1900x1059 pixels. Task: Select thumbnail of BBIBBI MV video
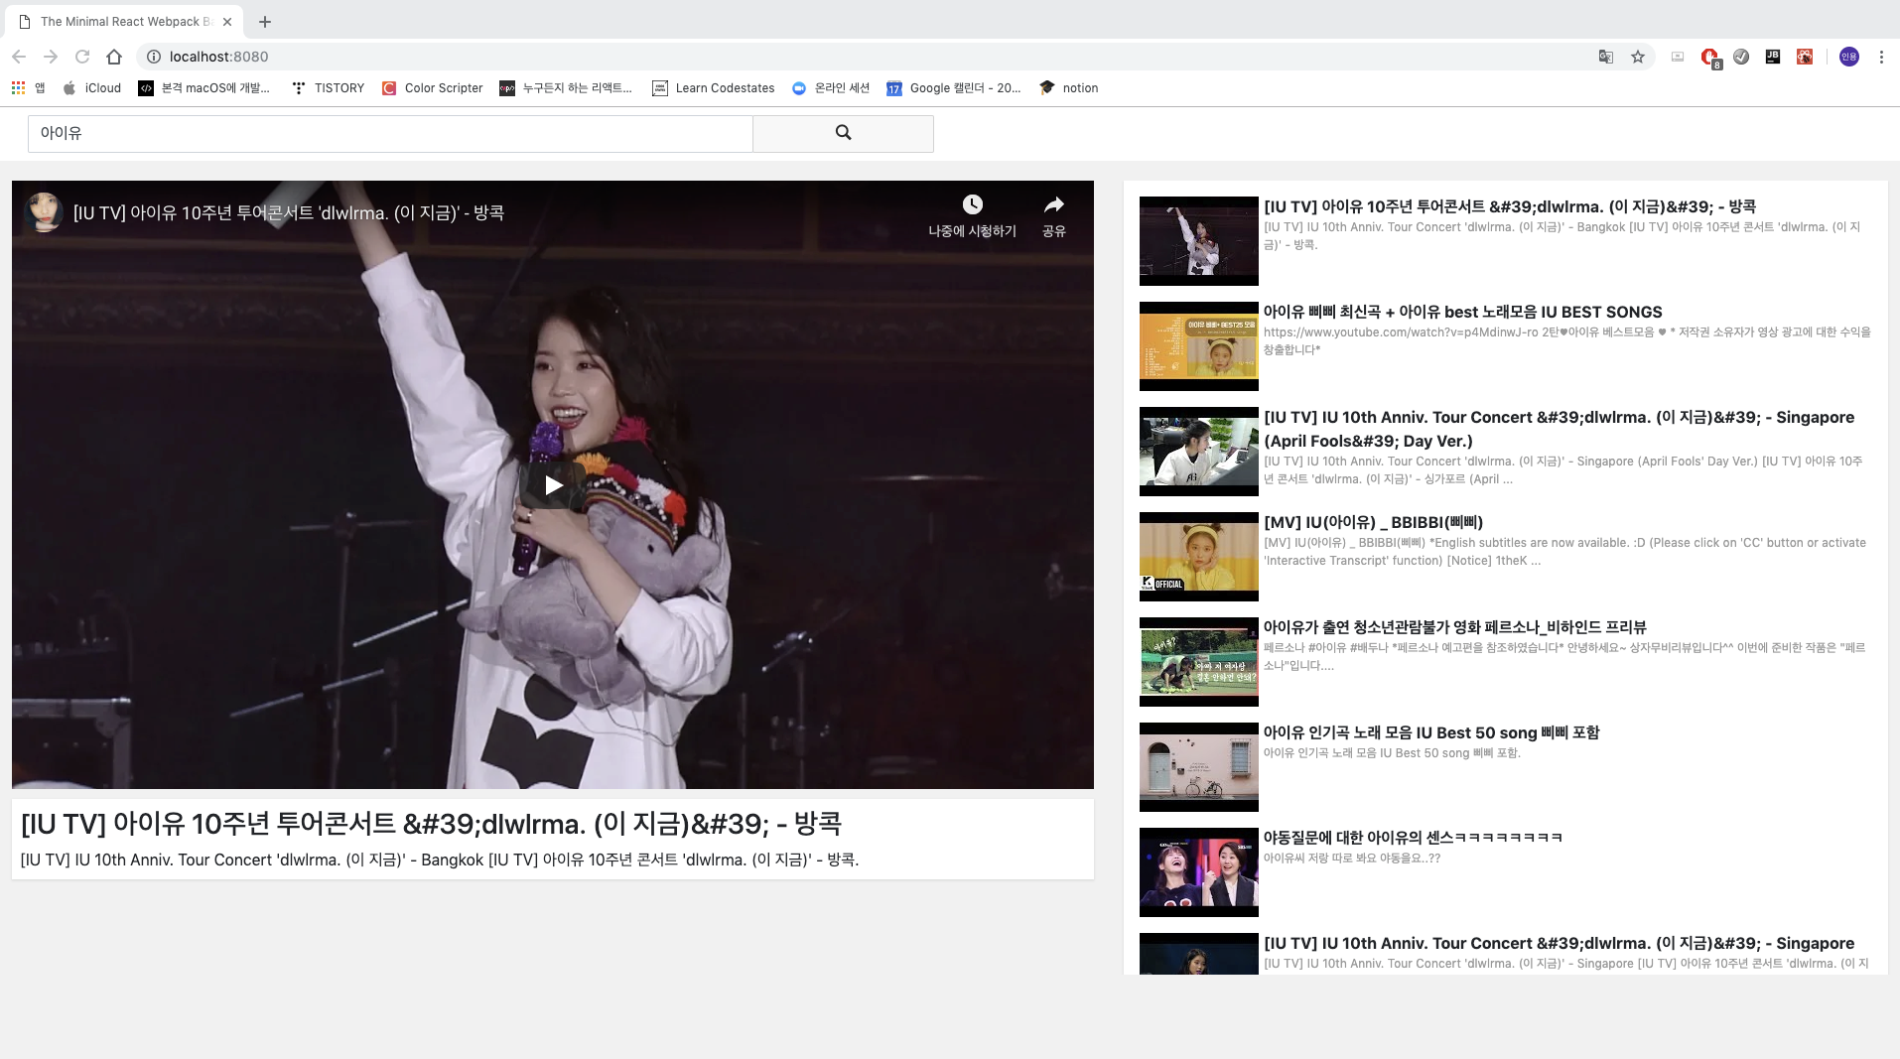pyautogui.click(x=1198, y=557)
